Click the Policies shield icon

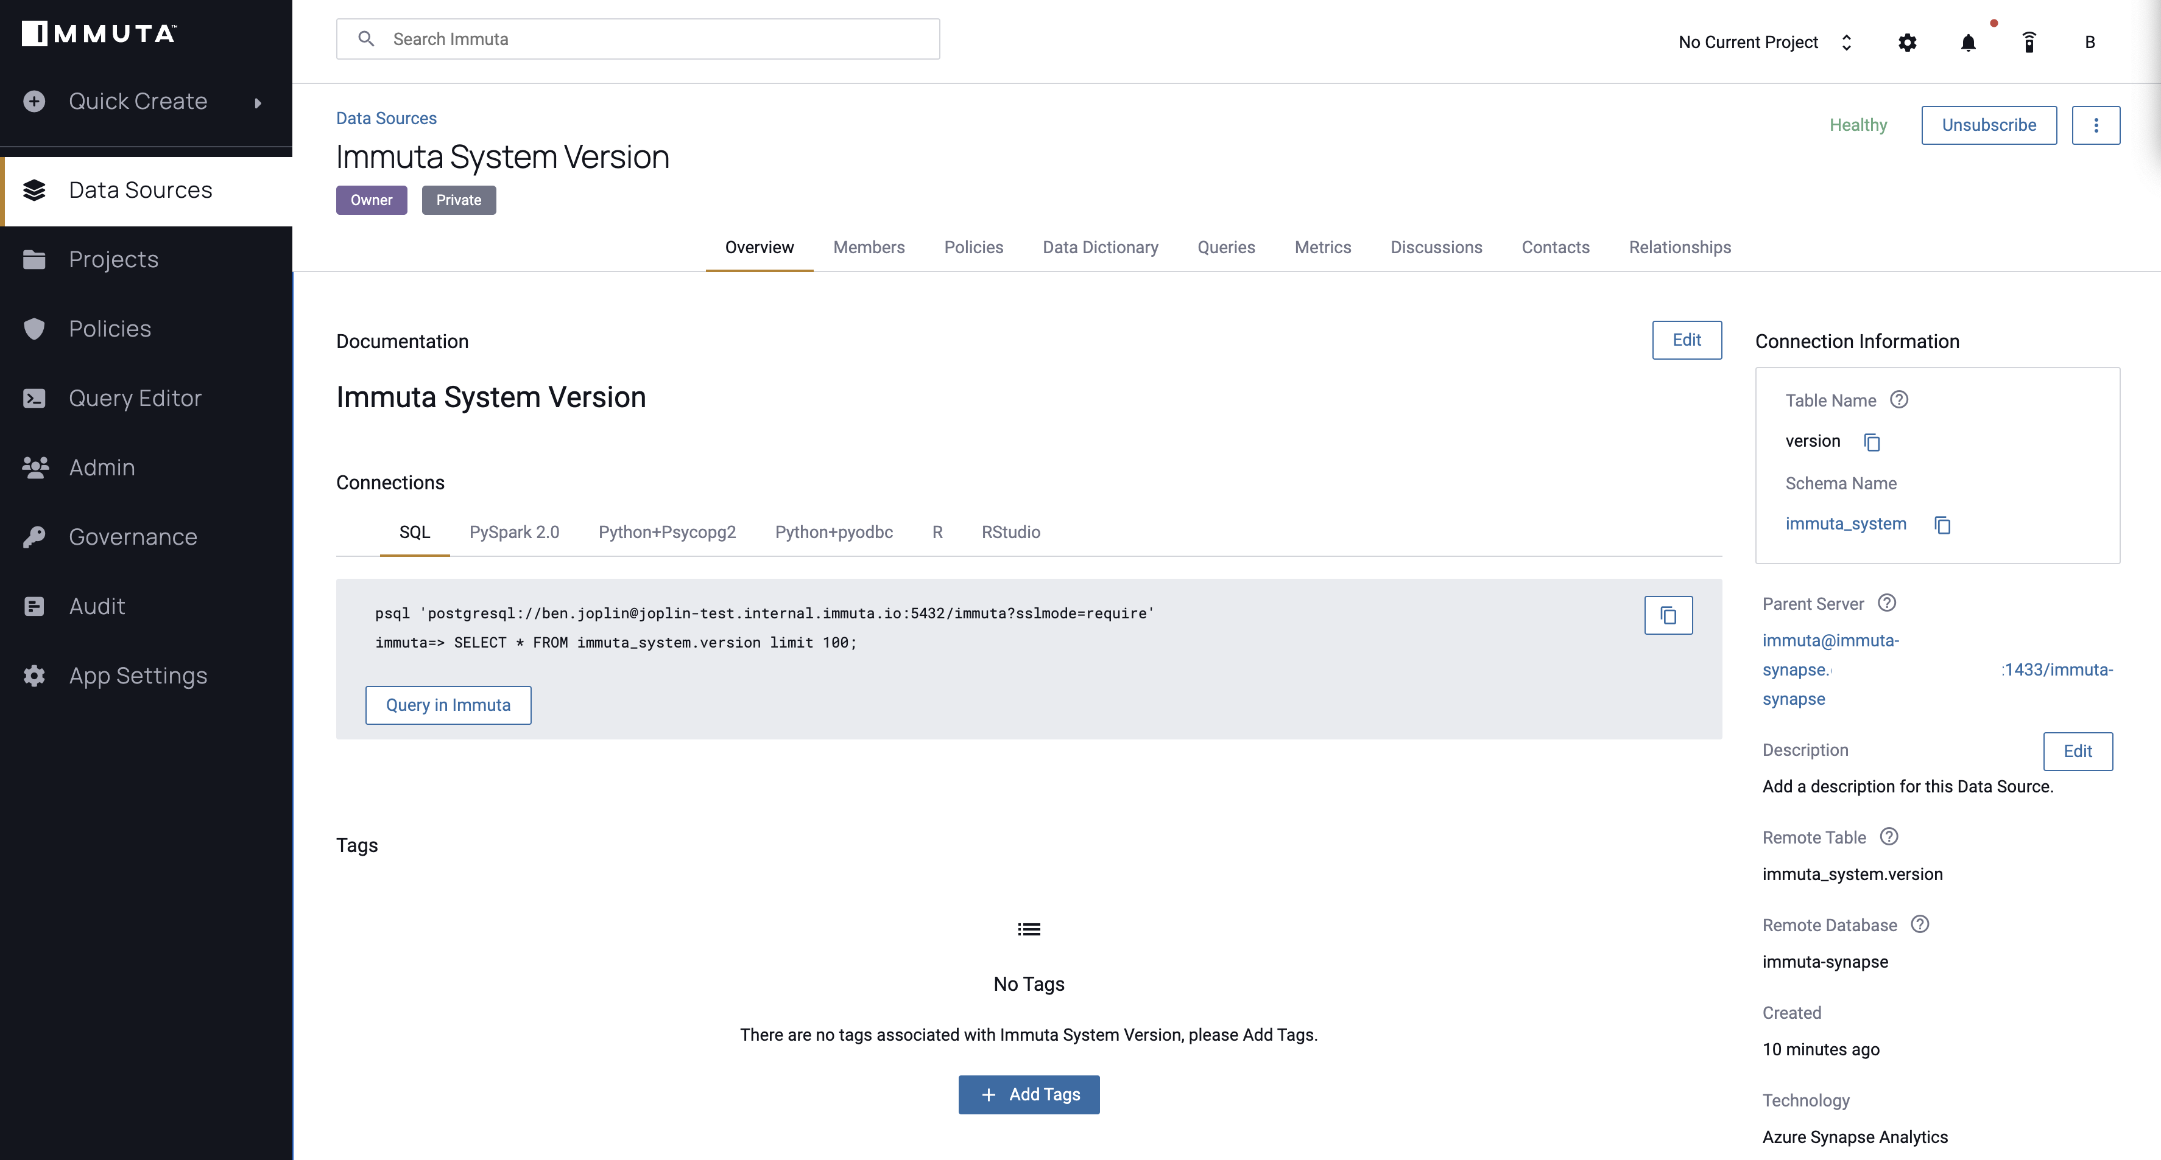(x=34, y=329)
